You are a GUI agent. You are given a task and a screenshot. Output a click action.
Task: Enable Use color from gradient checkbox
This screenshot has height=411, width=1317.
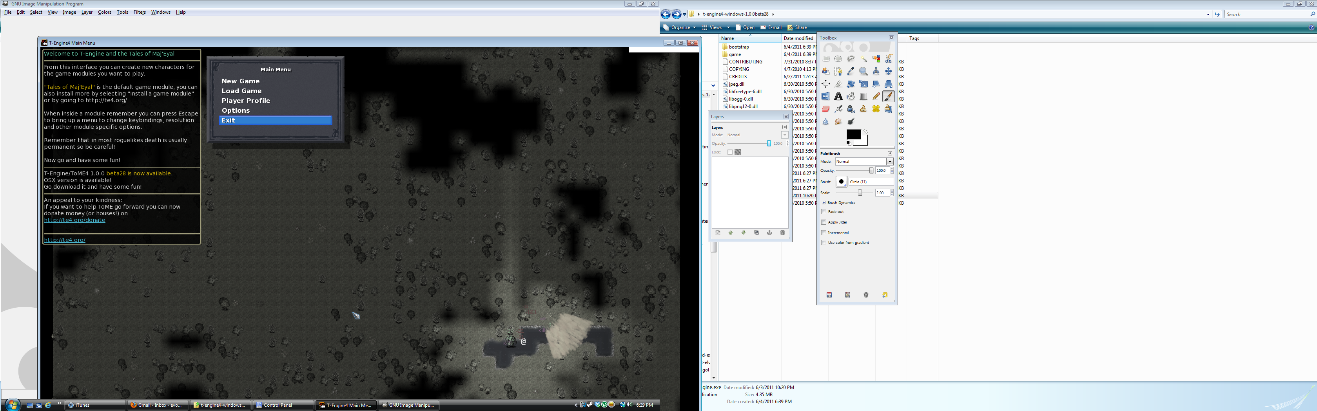coord(824,243)
